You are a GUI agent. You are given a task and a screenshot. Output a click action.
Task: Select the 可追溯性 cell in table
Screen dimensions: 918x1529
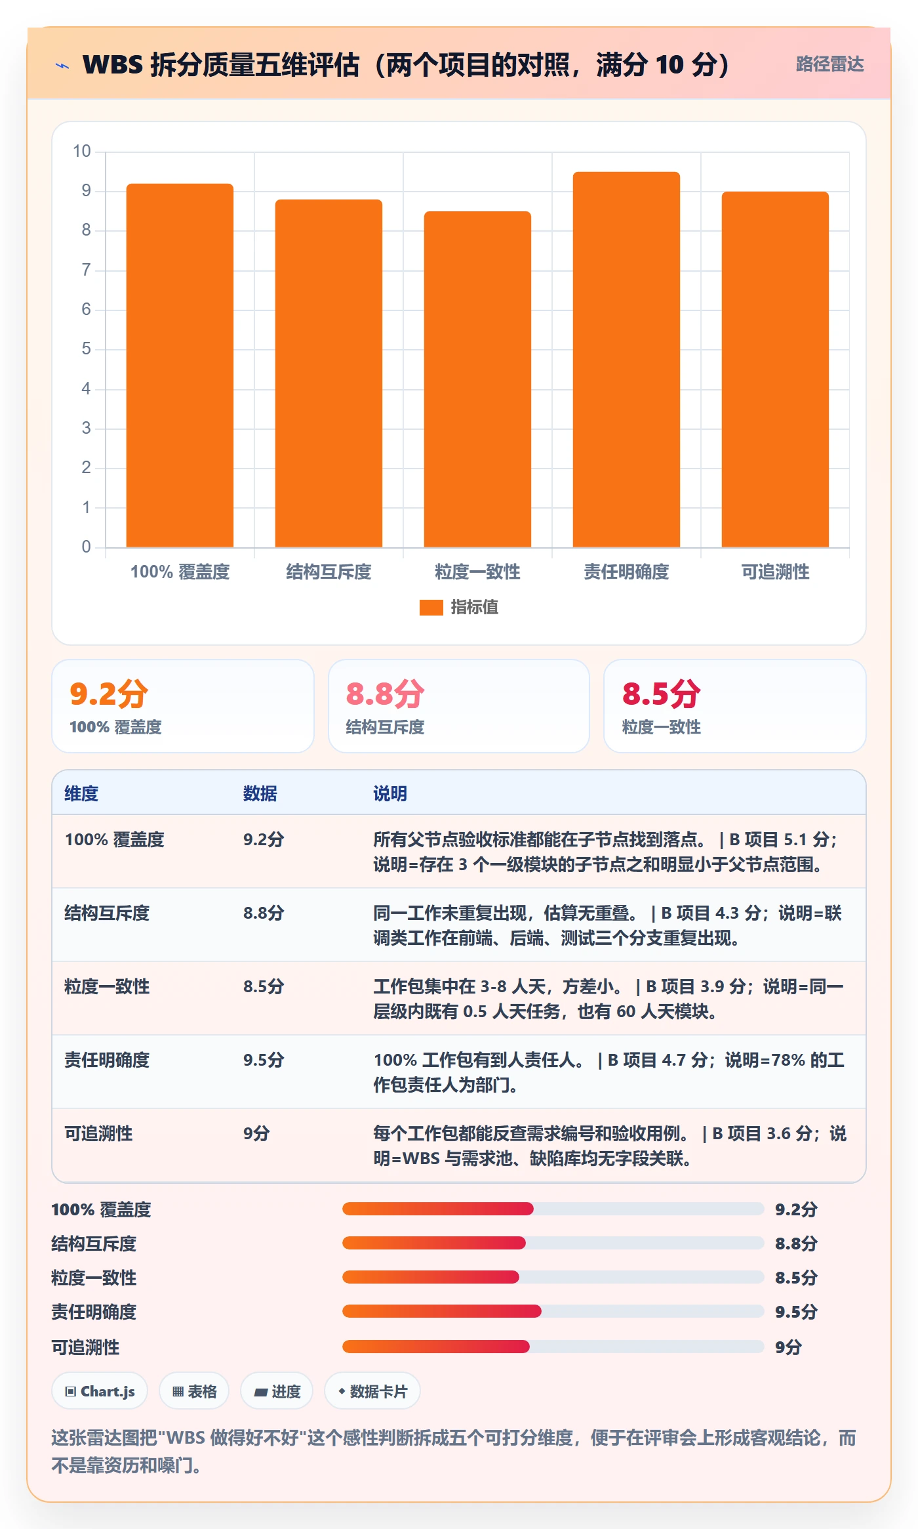[x=98, y=1133]
